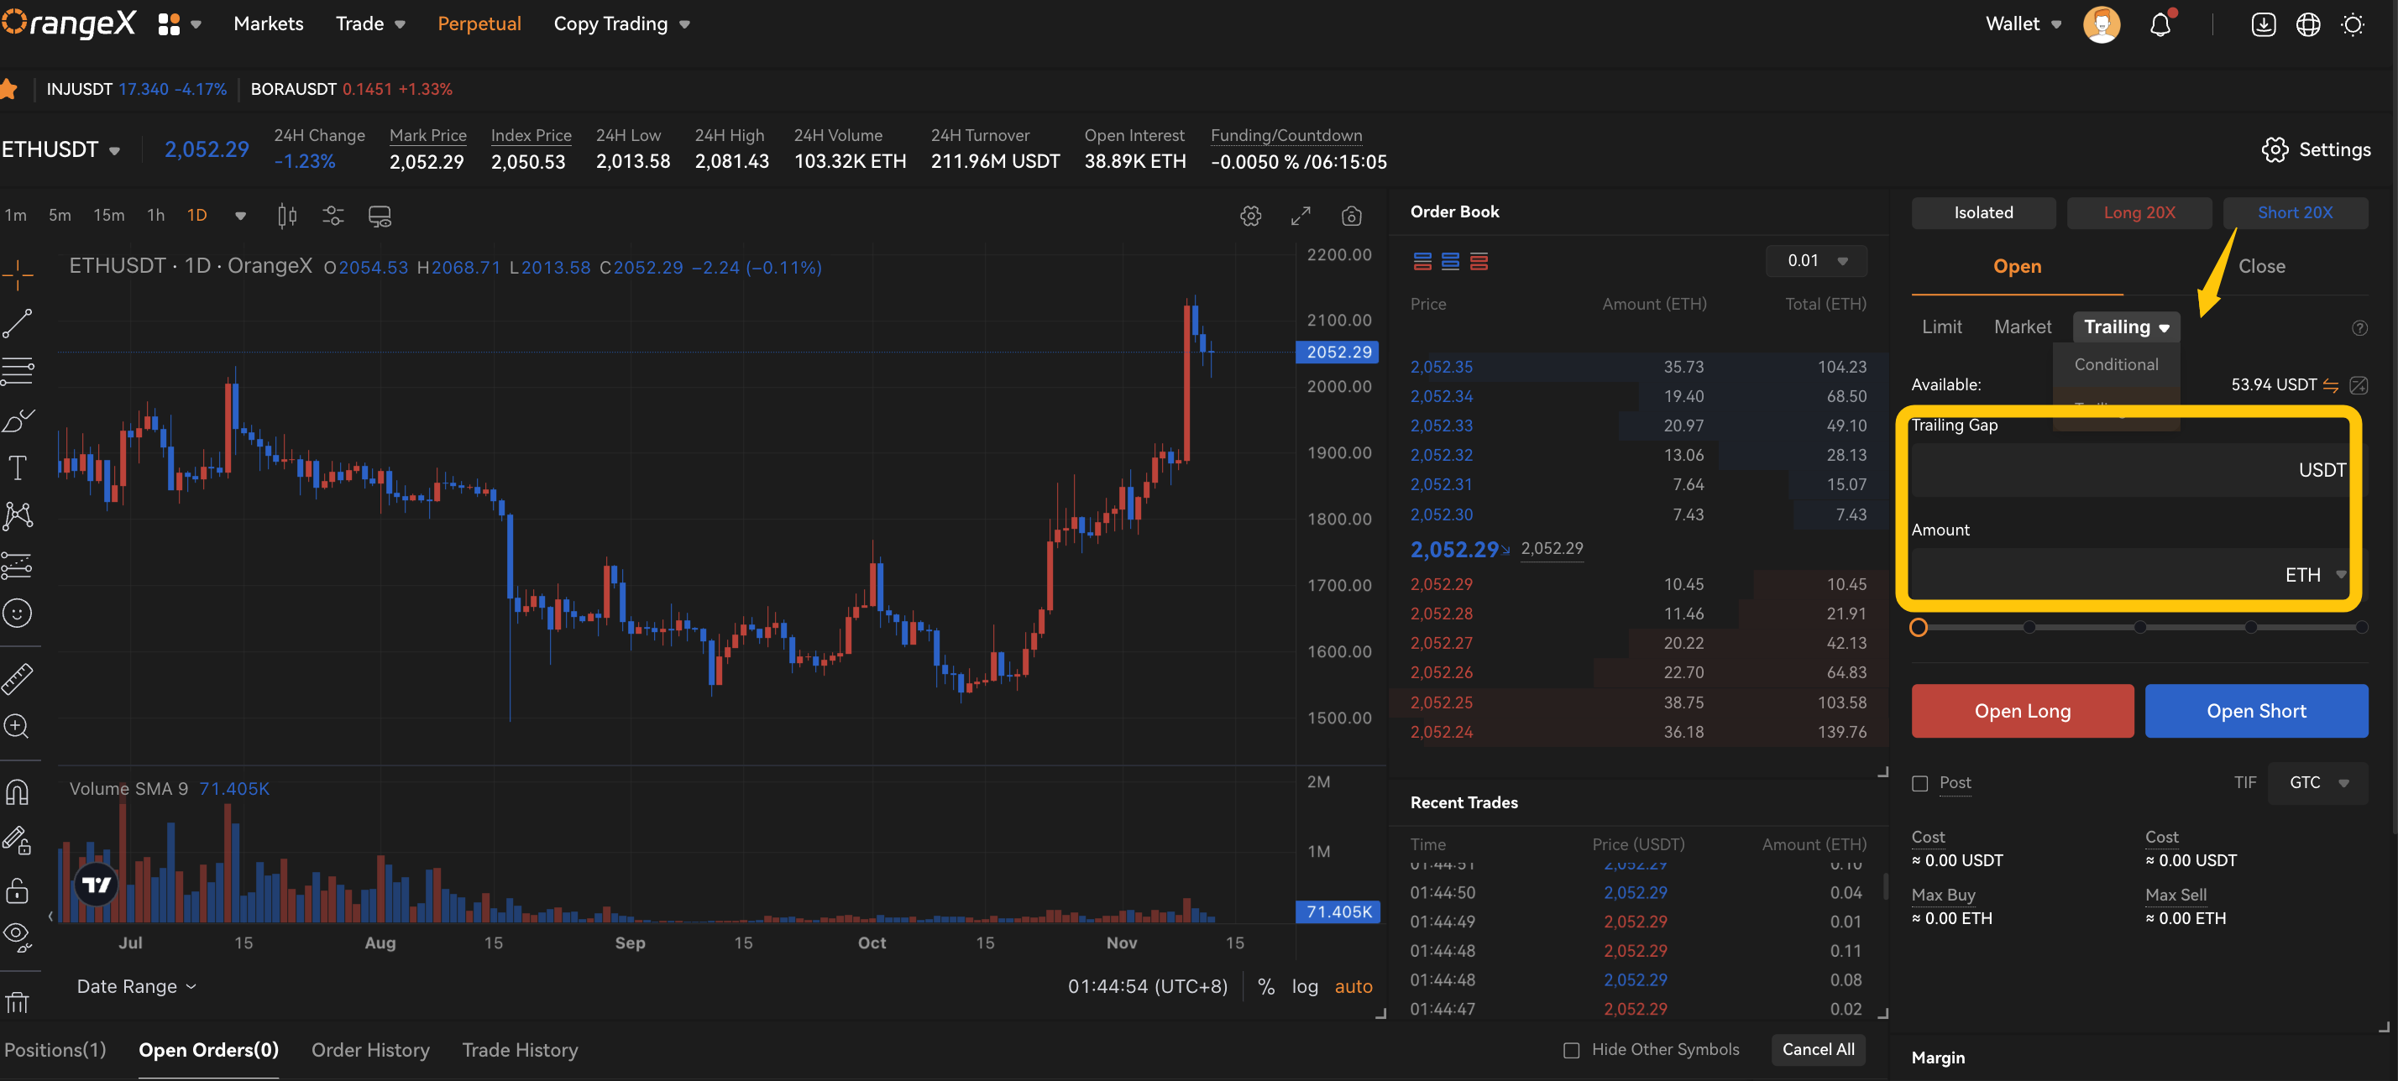2398x1081 pixels.
Task: Remove drawings with the trash icon
Action: coord(18,1002)
